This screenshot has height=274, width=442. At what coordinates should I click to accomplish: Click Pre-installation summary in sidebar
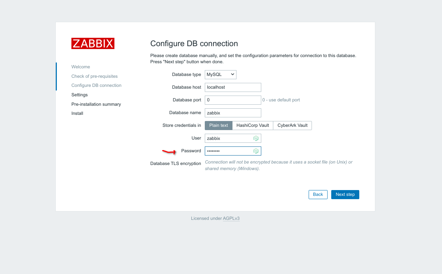pyautogui.click(x=96, y=104)
